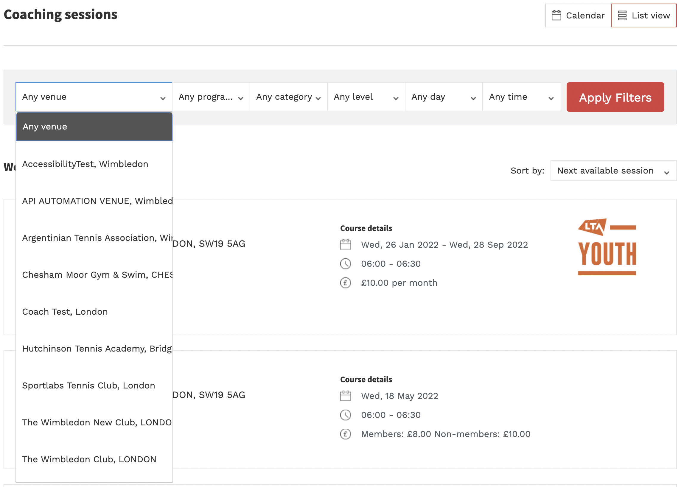
Task: Switch to Calendar view
Action: pos(578,15)
